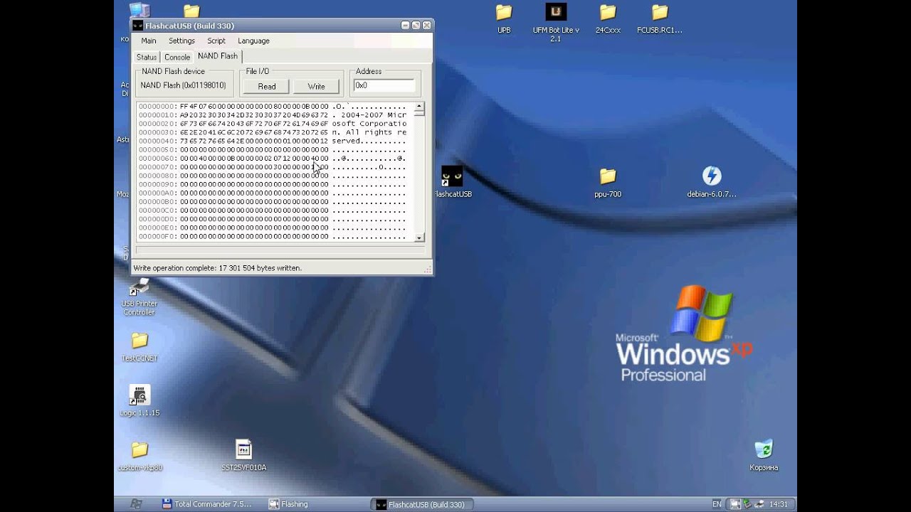
Task: Click the Write button in File I/O
Action: click(316, 86)
